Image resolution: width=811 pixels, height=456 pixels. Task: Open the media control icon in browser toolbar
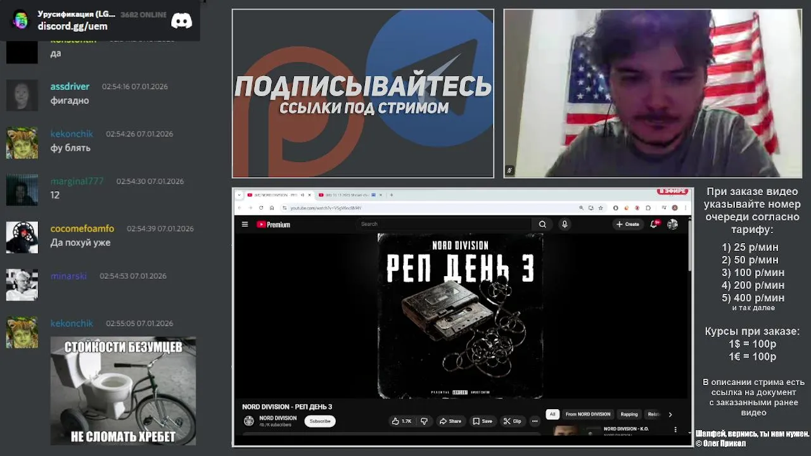pyautogui.click(x=664, y=208)
